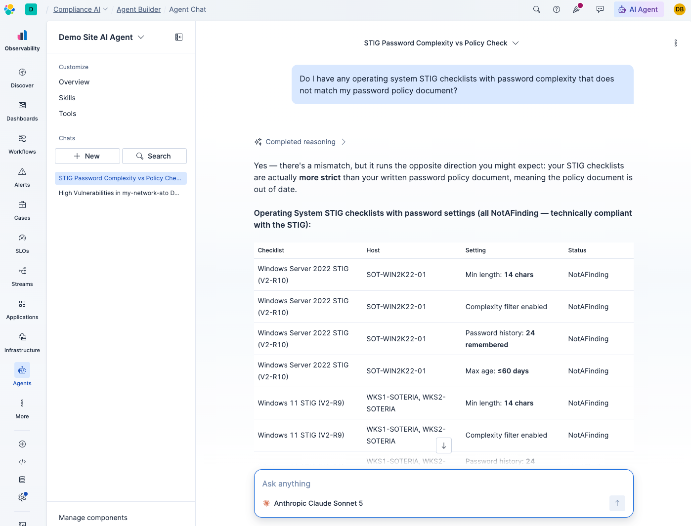
Task: Click the Status column header
Action: (x=577, y=250)
